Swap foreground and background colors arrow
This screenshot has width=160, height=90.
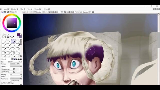(21, 34)
